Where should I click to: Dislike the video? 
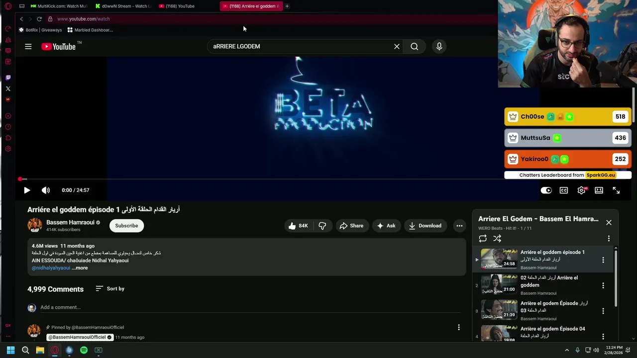(x=322, y=226)
